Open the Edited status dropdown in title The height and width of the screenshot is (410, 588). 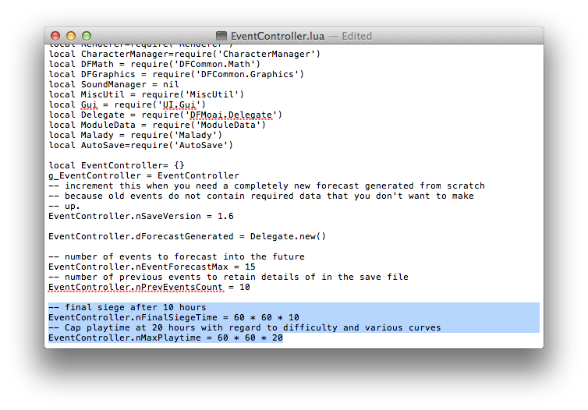tap(352, 36)
